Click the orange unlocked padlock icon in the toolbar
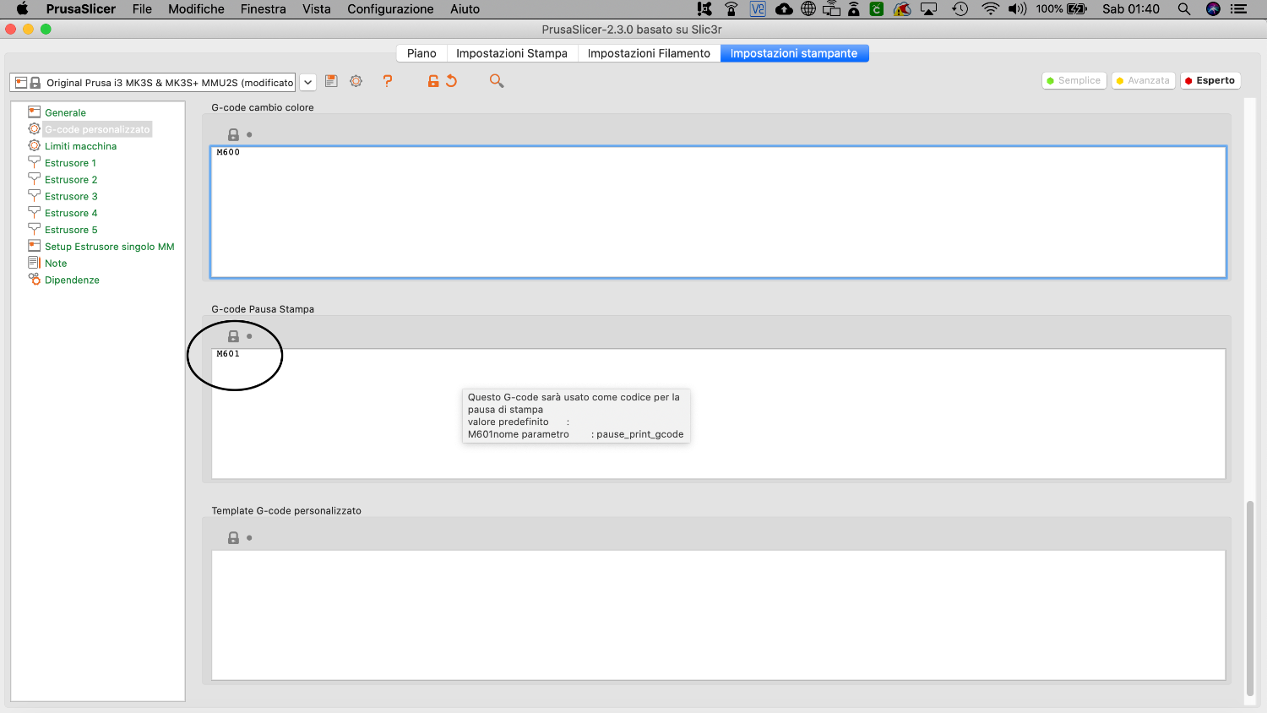 click(433, 81)
